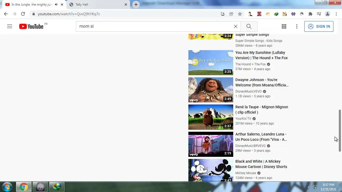The width and height of the screenshot is (342, 192).
Task: Reload the current page
Action: coord(23,14)
